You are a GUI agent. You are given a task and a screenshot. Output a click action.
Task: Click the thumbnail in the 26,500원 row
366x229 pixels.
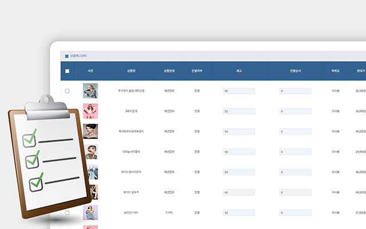coord(90,91)
